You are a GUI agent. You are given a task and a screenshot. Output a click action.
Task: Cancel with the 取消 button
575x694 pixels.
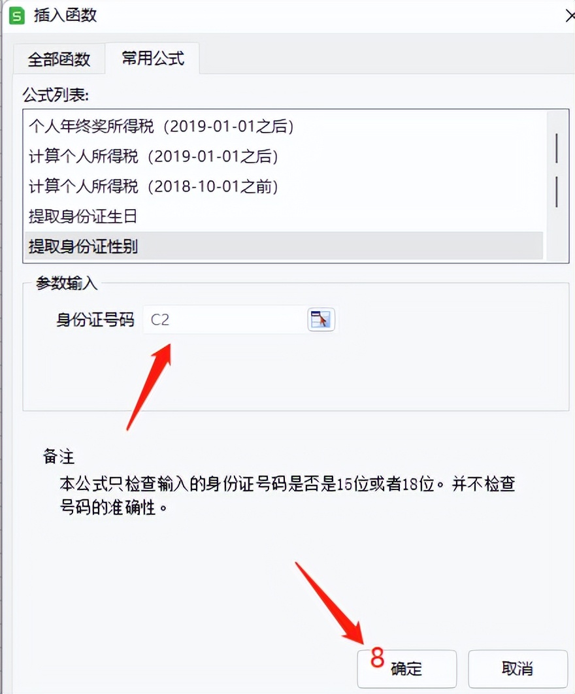click(517, 668)
